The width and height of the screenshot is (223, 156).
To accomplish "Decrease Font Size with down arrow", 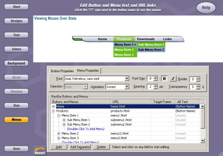I will (156, 80).
